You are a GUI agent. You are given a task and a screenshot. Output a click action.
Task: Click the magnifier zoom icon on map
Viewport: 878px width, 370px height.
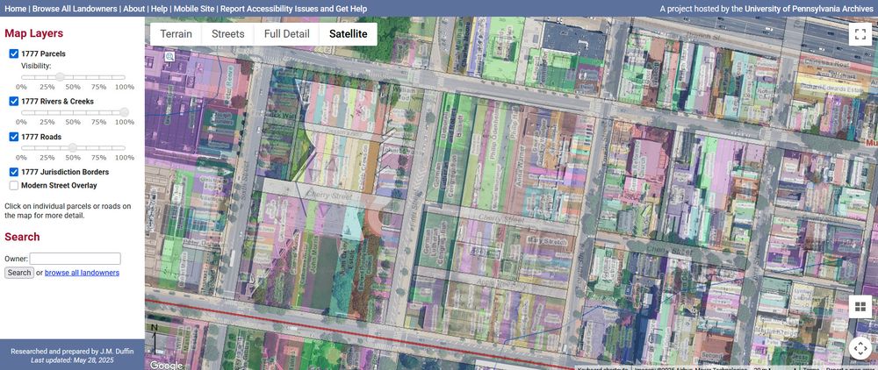(x=169, y=56)
